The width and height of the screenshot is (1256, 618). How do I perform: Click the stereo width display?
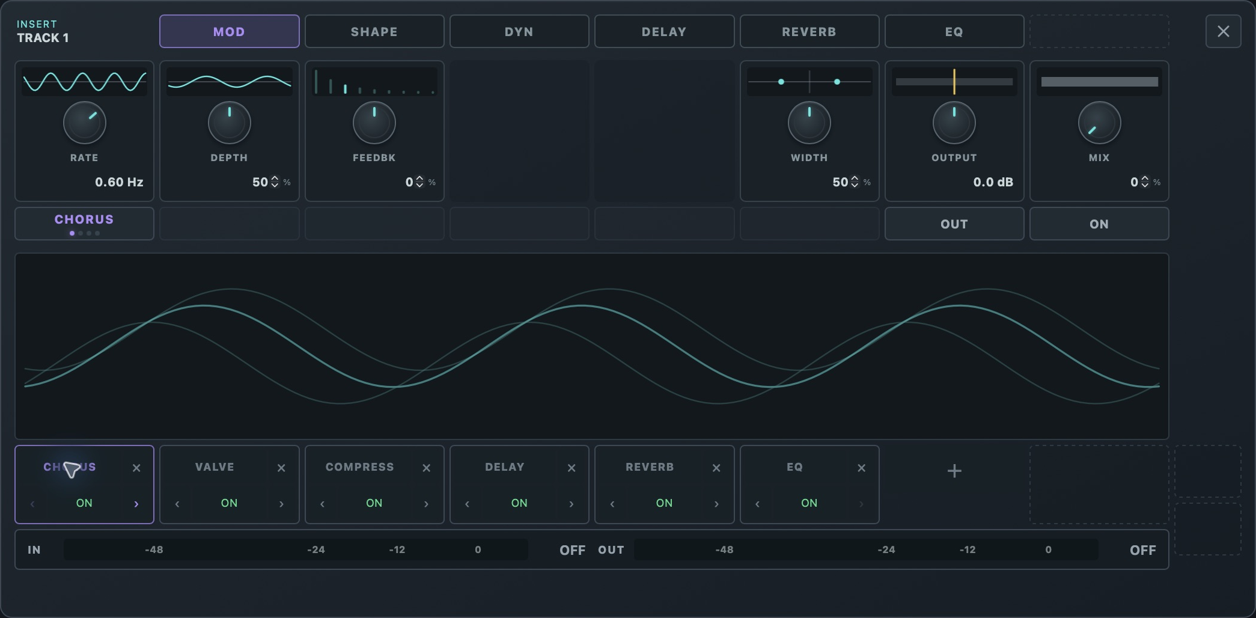click(x=809, y=82)
